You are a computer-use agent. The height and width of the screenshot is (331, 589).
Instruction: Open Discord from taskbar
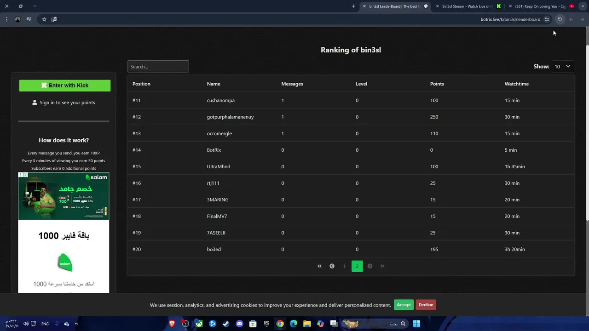(x=239, y=324)
